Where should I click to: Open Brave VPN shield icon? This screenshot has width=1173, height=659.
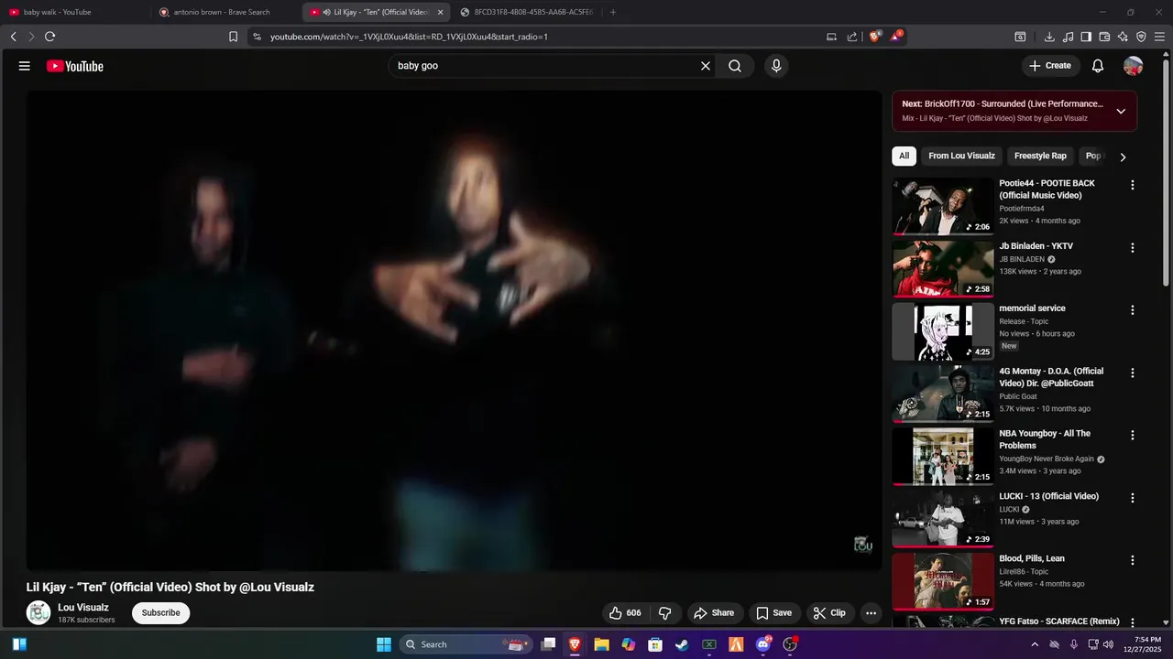pos(1141,37)
